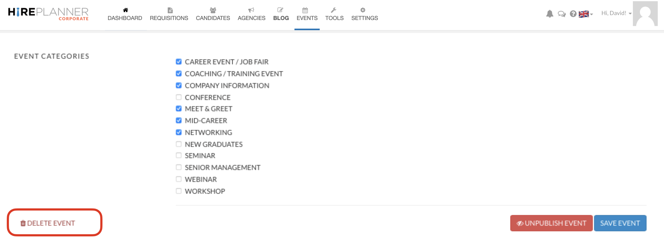Click the Delete Event link

pos(48,223)
